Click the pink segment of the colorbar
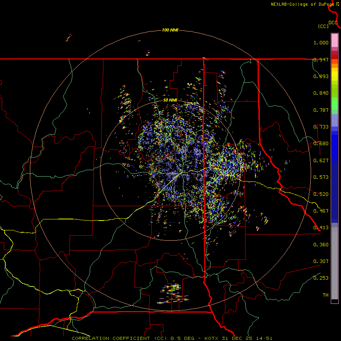The height and width of the screenshot is (341, 341). [x=335, y=41]
